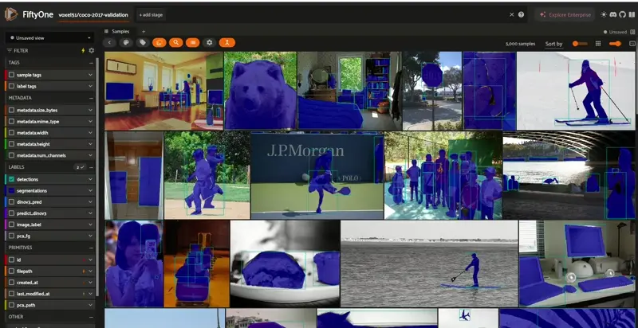Open the GitHub icon link

click(622, 14)
